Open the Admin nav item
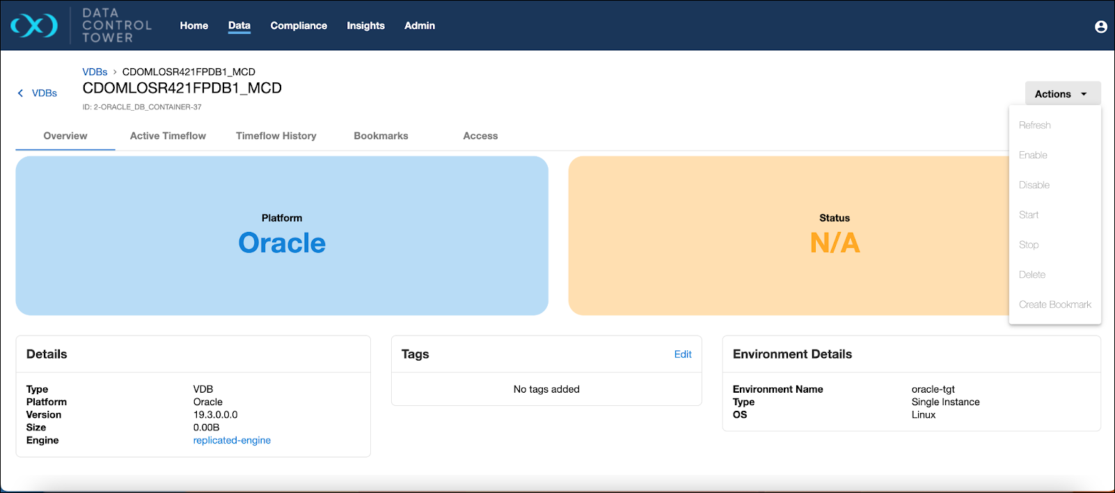Viewport: 1115px width, 493px height. click(419, 26)
